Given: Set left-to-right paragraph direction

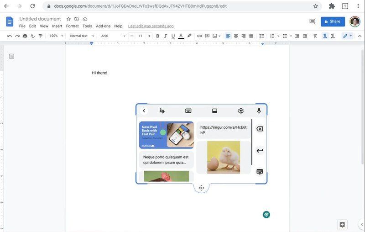Looking at the screenshot, I should [325, 36].
